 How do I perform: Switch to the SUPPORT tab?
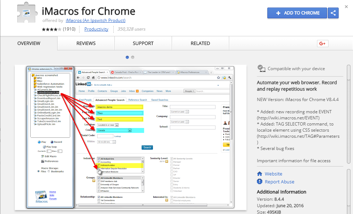click(x=143, y=43)
